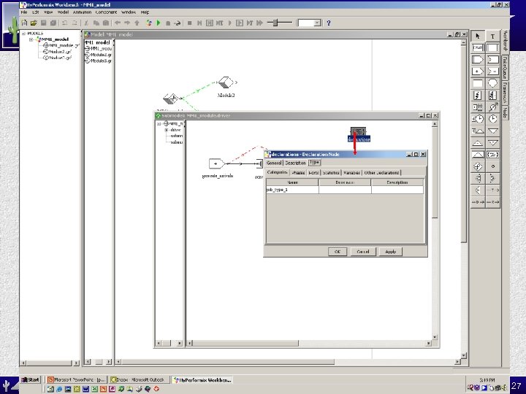Open the Help menu
Image resolution: width=526 pixels, height=394 pixels.
[145, 12]
